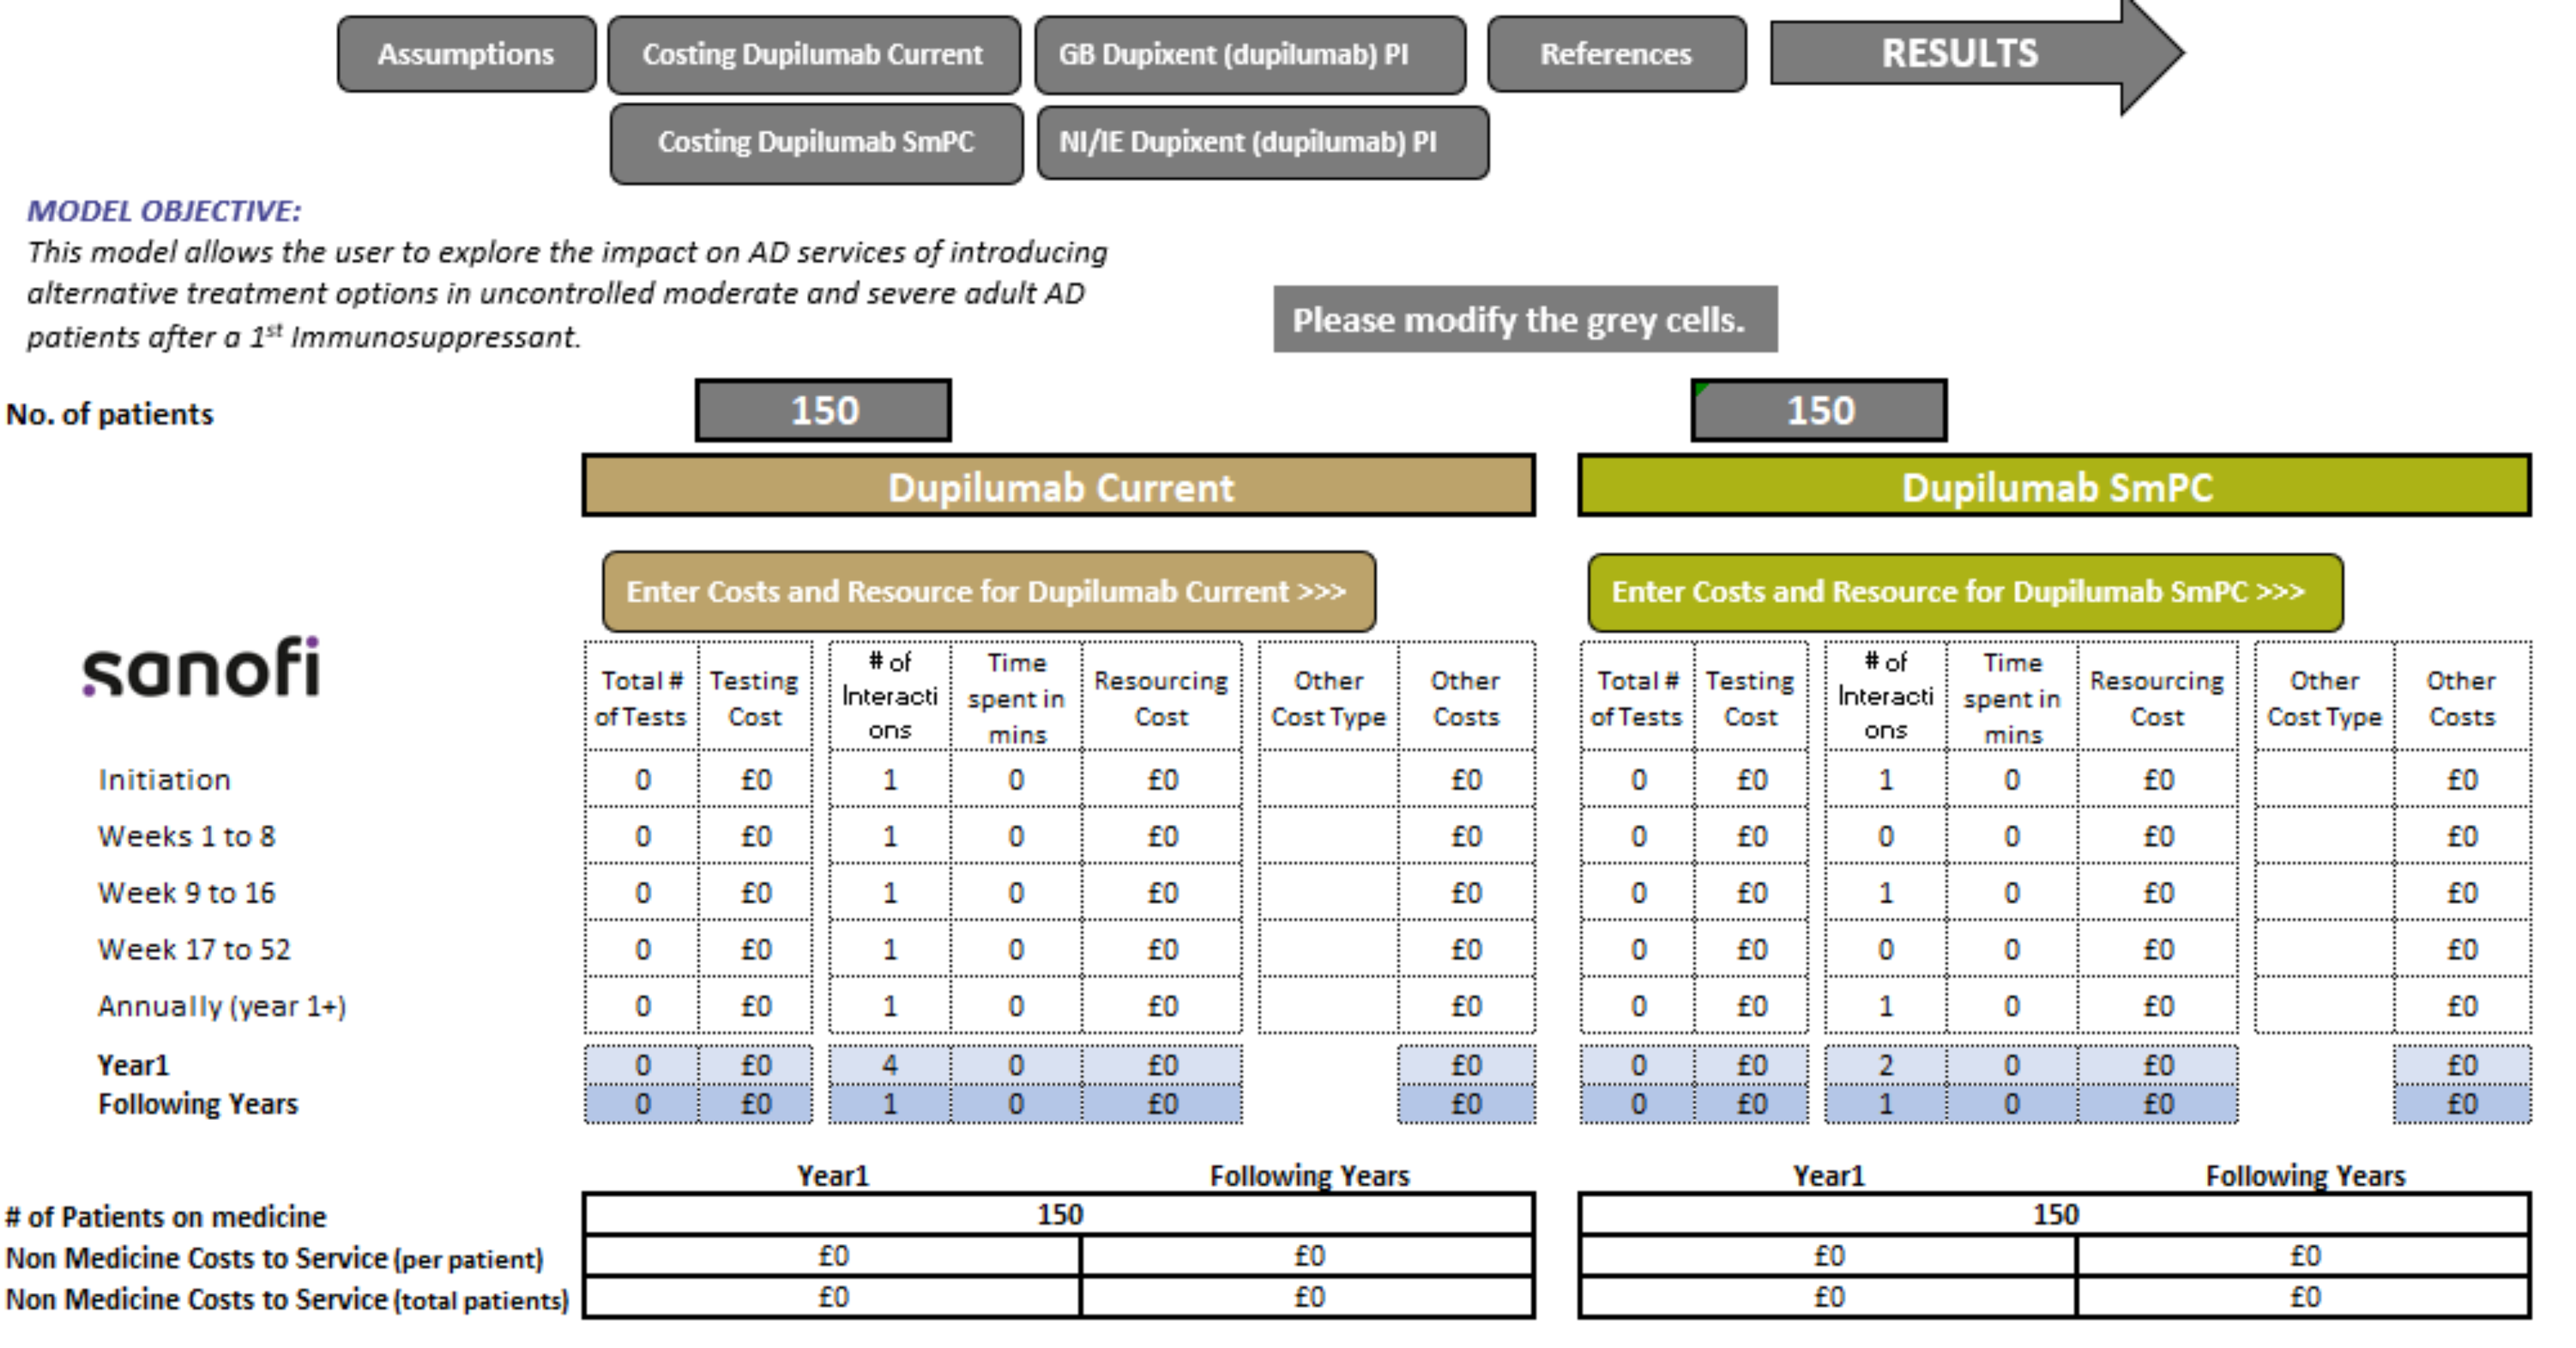2576x1348 pixels.
Task: Click Dupilumab SmPC Other Cost Type header
Action: (2324, 697)
